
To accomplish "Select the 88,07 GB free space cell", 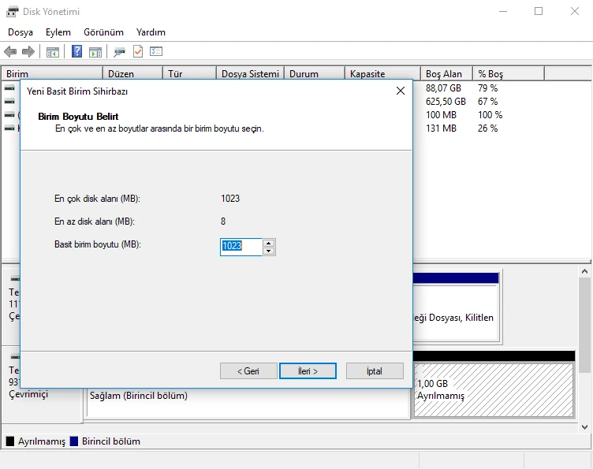I will tap(443, 88).
